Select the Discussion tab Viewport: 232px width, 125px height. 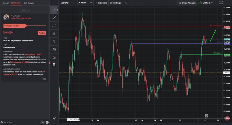pos(15,3)
